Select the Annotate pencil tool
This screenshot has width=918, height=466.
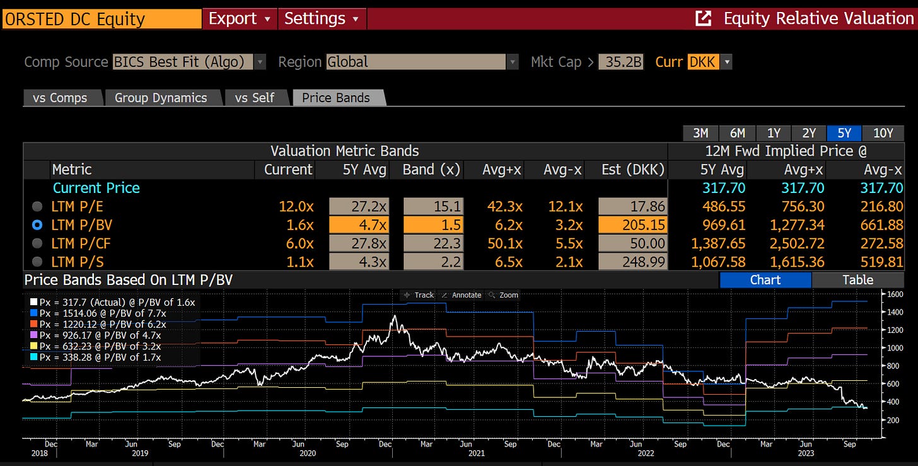click(x=463, y=295)
